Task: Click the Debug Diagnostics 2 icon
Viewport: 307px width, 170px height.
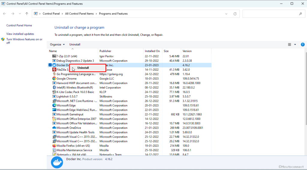Action: coord(54,60)
